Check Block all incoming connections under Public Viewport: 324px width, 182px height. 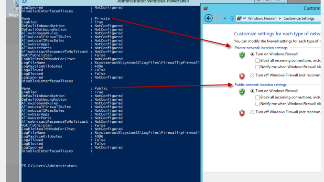pos(257,97)
